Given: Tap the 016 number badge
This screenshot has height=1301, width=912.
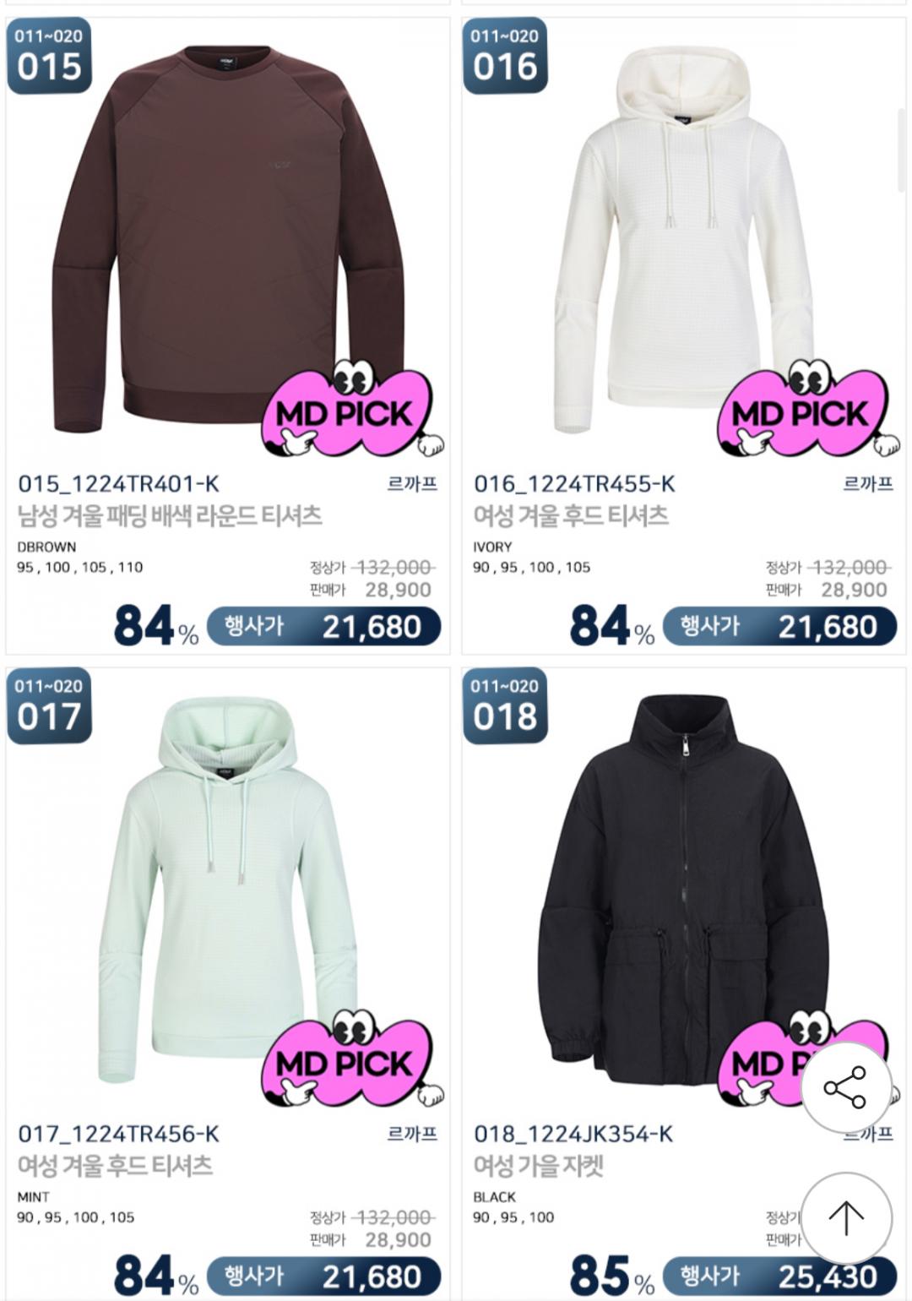Looking at the screenshot, I should click(505, 56).
